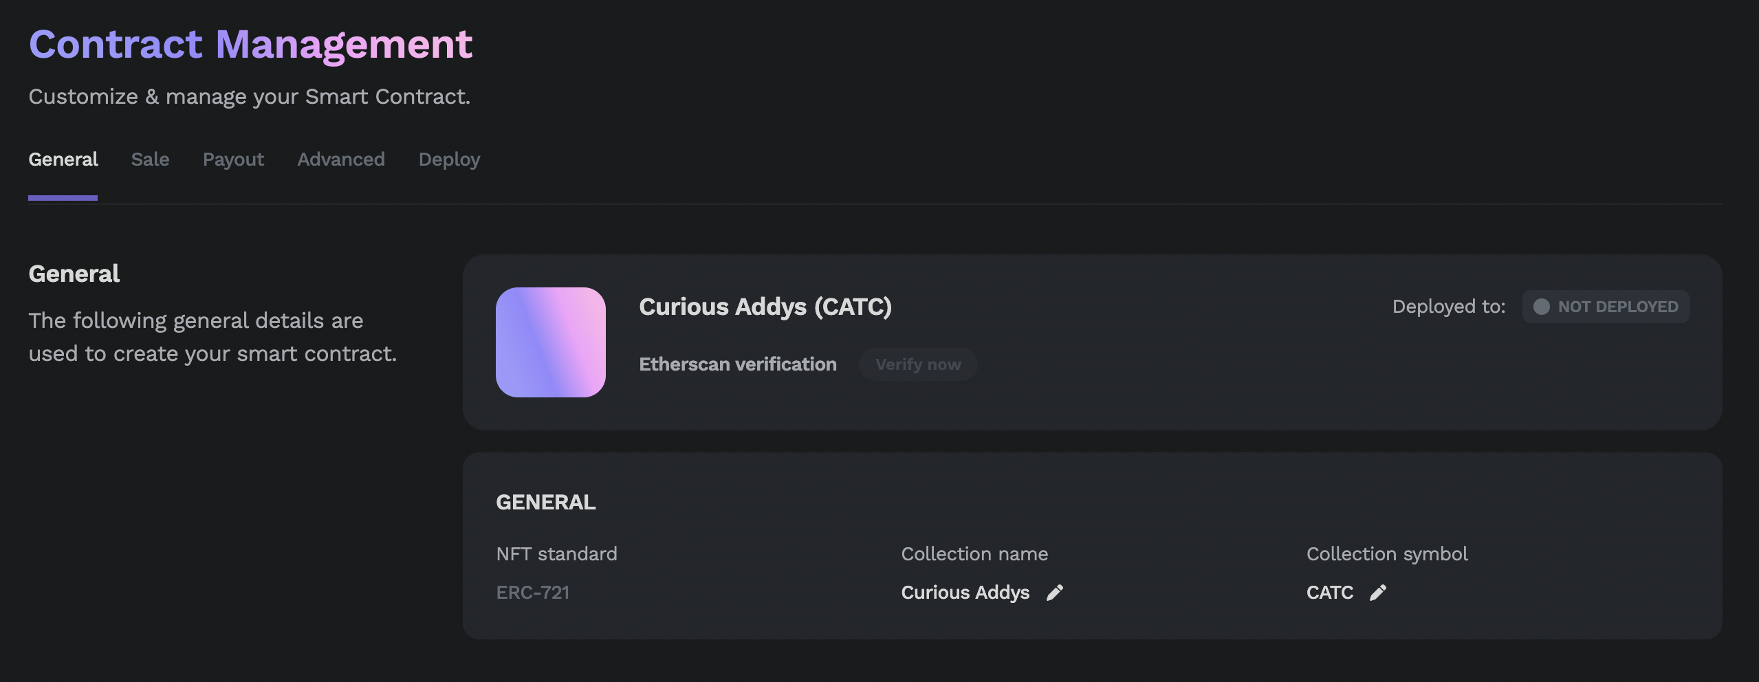
Task: Click the CATC collection symbol value
Action: (x=1329, y=593)
